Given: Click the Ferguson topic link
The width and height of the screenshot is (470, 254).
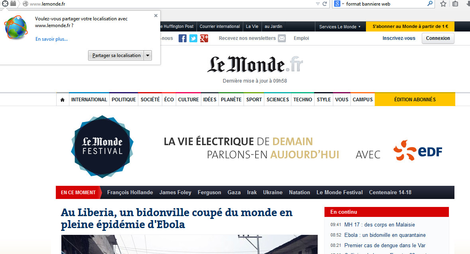Looking at the screenshot, I should (x=209, y=193).
